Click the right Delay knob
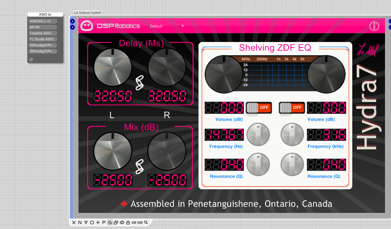 [167, 67]
